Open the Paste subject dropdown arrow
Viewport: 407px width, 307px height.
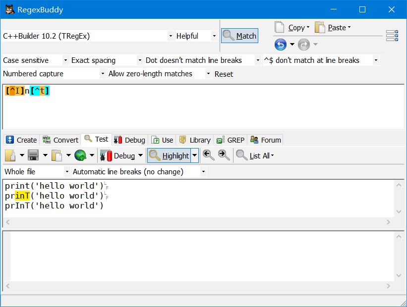[x=68, y=155]
